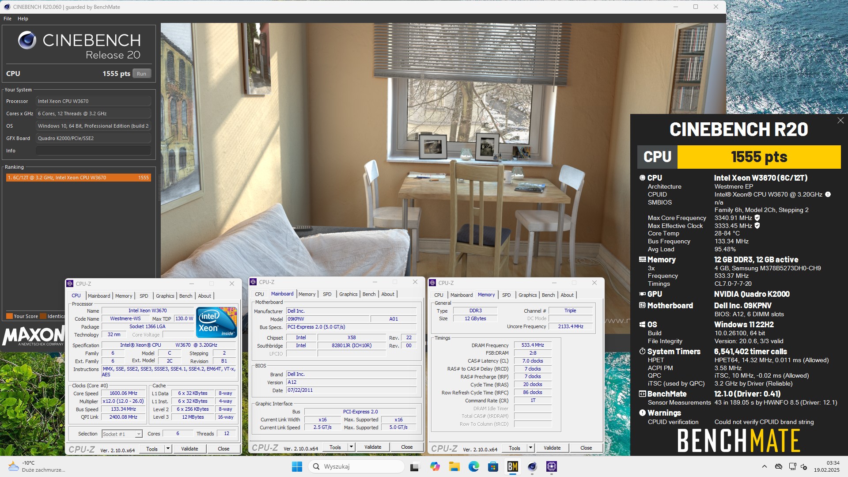The image size is (848, 477).
Task: Click the Your Score orange legend swatch
Action: tap(9, 316)
